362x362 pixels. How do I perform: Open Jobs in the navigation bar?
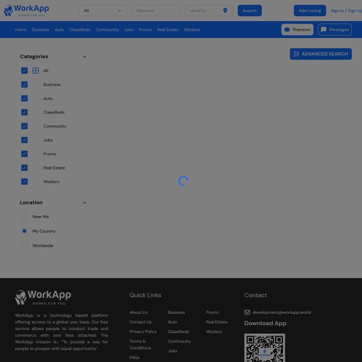click(129, 30)
